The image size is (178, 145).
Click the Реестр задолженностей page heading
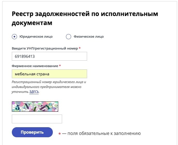(85, 18)
